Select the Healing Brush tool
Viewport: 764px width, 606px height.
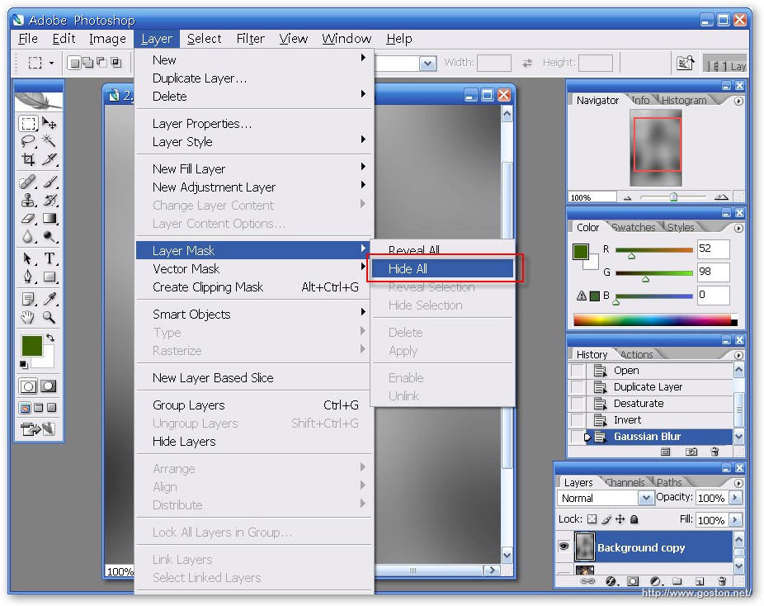point(28,182)
